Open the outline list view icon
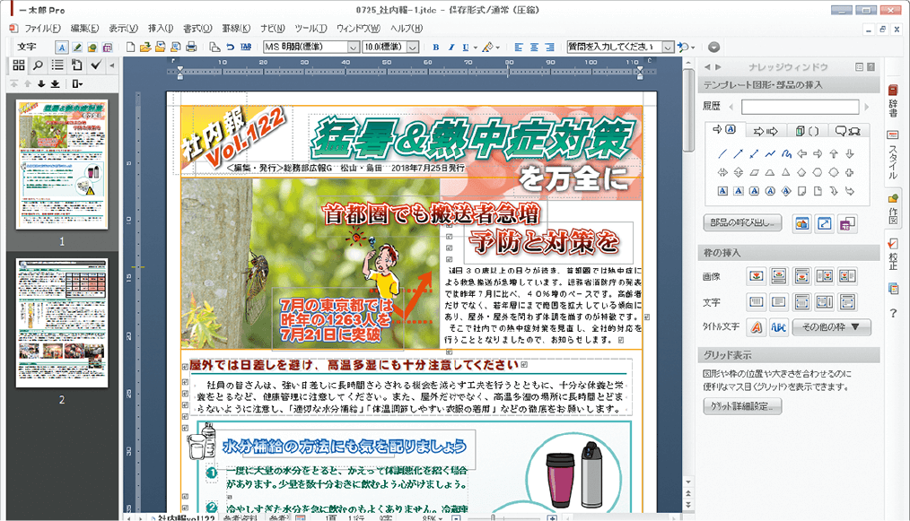The height and width of the screenshot is (521, 910). click(x=57, y=65)
